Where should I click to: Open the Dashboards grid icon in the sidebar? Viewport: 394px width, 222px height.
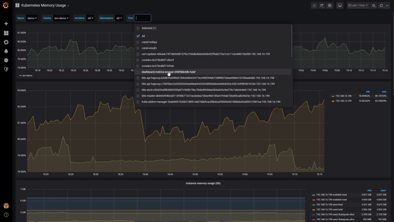coord(6,33)
